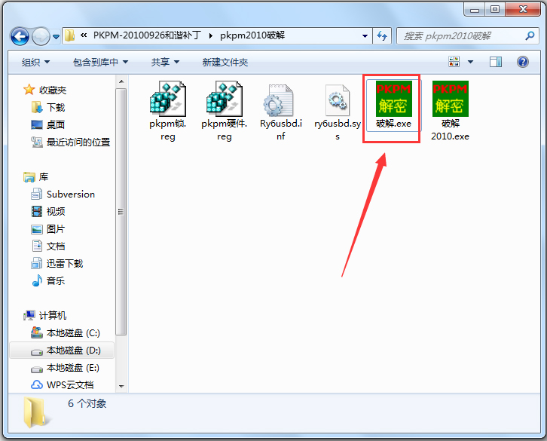Change view with the view icon button

[454, 62]
